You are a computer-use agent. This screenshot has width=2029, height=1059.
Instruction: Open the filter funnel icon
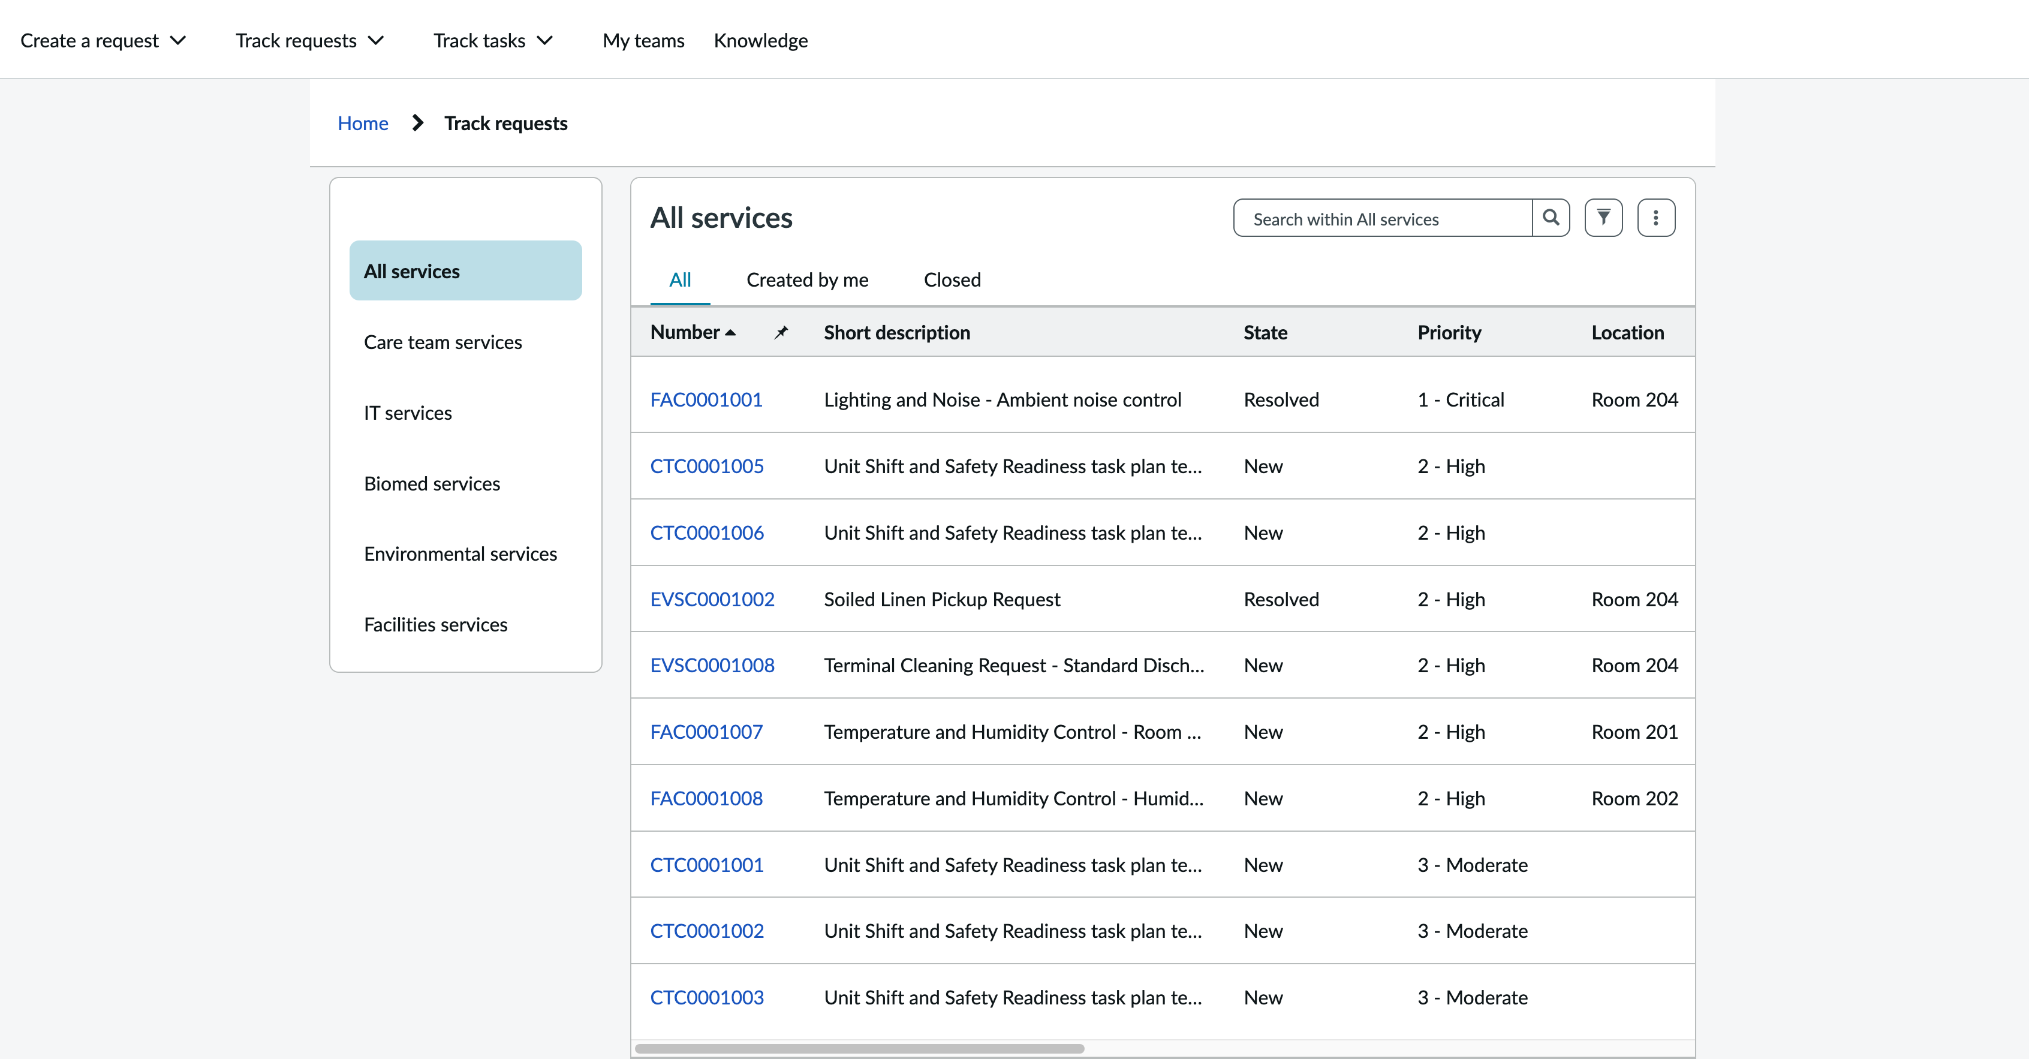(x=1603, y=218)
